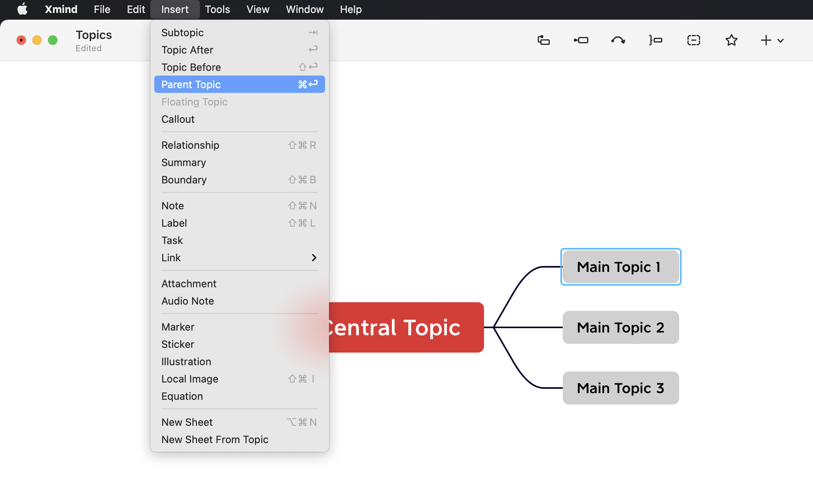
Task: Choose Equation menu entry
Action: (x=239, y=396)
